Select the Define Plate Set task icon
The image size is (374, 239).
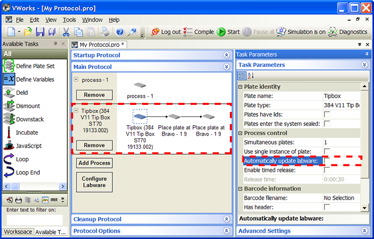point(9,66)
